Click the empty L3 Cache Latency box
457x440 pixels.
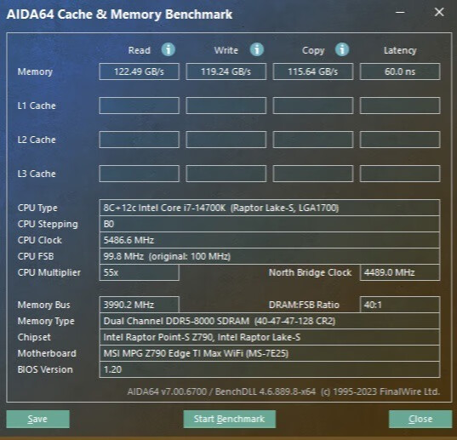tap(400, 174)
